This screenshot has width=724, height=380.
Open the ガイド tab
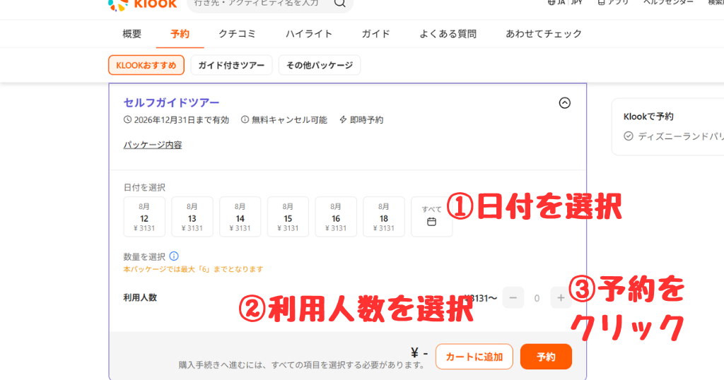(375, 34)
